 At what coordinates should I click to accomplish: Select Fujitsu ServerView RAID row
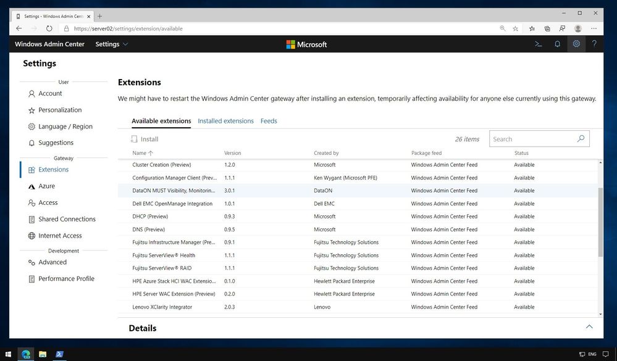[x=358, y=268]
